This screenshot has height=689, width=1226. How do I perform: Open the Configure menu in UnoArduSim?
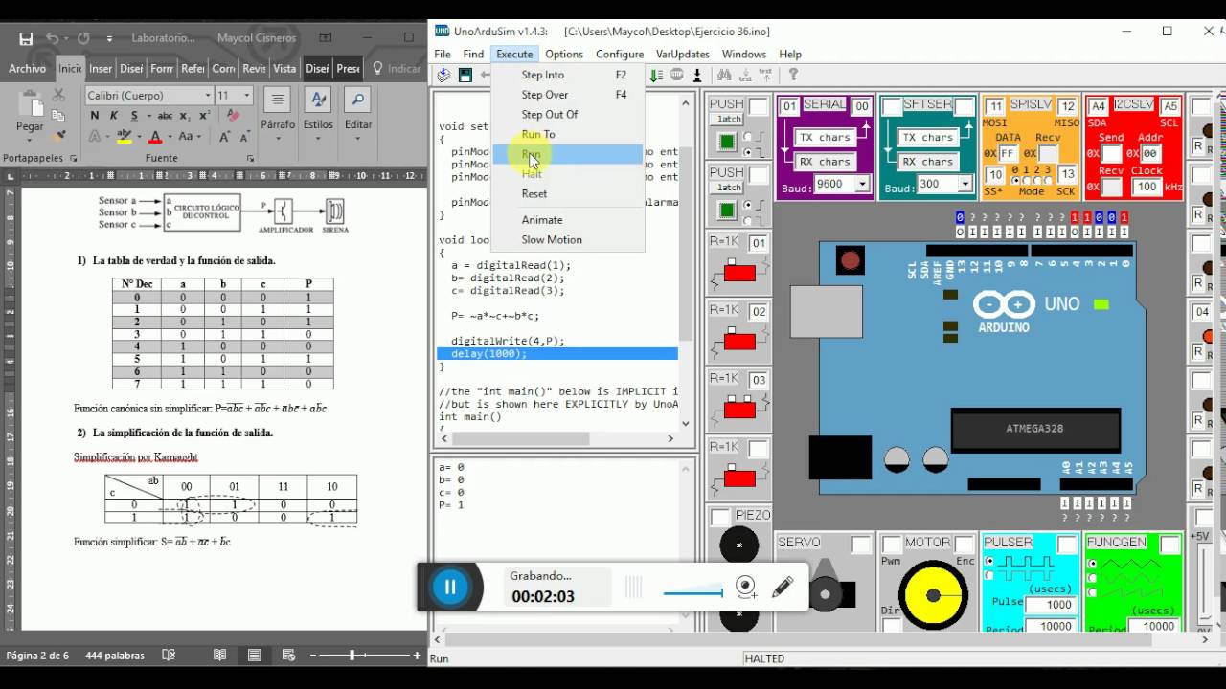(620, 55)
